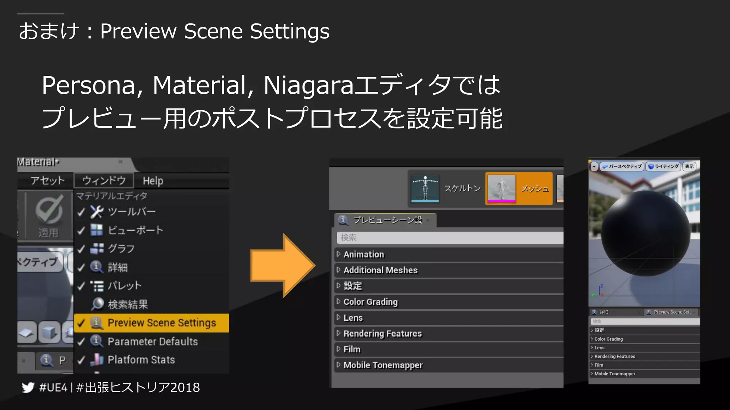This screenshot has height=410, width=730.
Task: Click the ライティング view mode button
Action: point(664,167)
